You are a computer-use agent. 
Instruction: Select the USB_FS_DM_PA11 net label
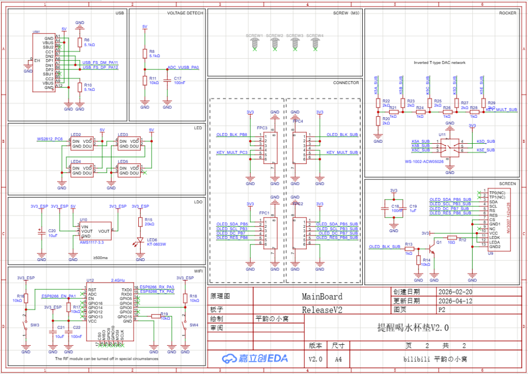tap(100, 63)
